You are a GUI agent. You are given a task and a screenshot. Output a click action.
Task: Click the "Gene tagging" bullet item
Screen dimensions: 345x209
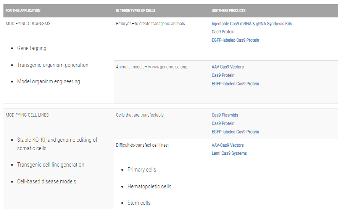click(32, 49)
